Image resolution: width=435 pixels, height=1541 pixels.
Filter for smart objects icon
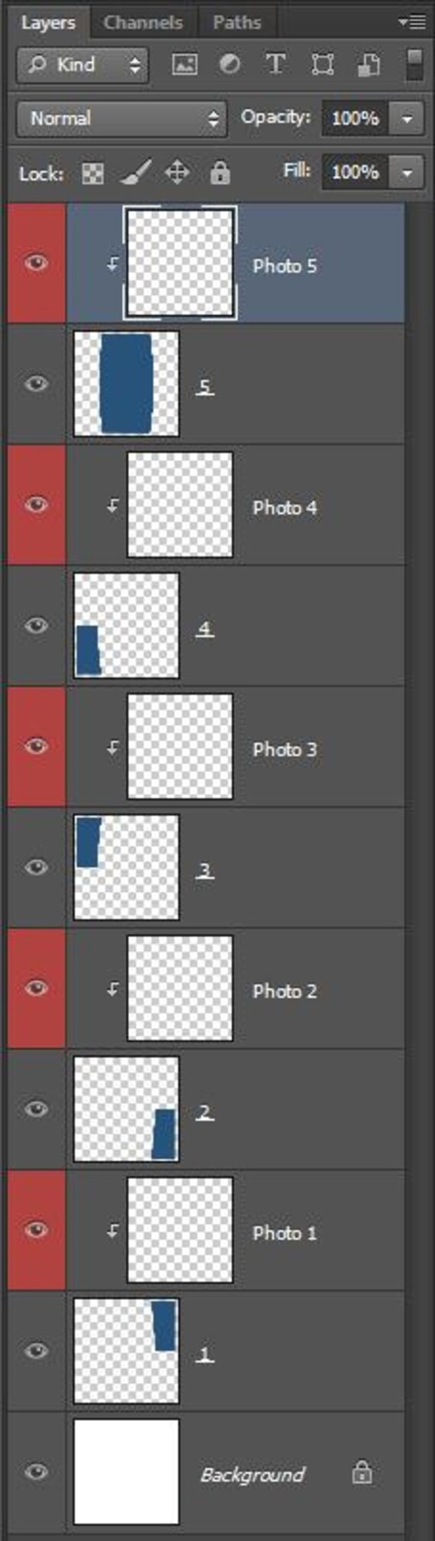369,64
